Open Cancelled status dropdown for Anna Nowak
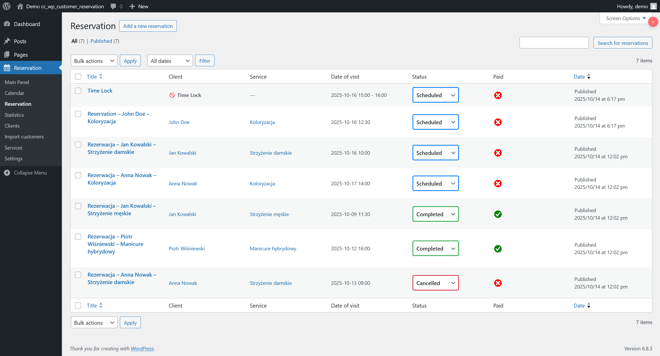The image size is (660, 356). point(435,283)
